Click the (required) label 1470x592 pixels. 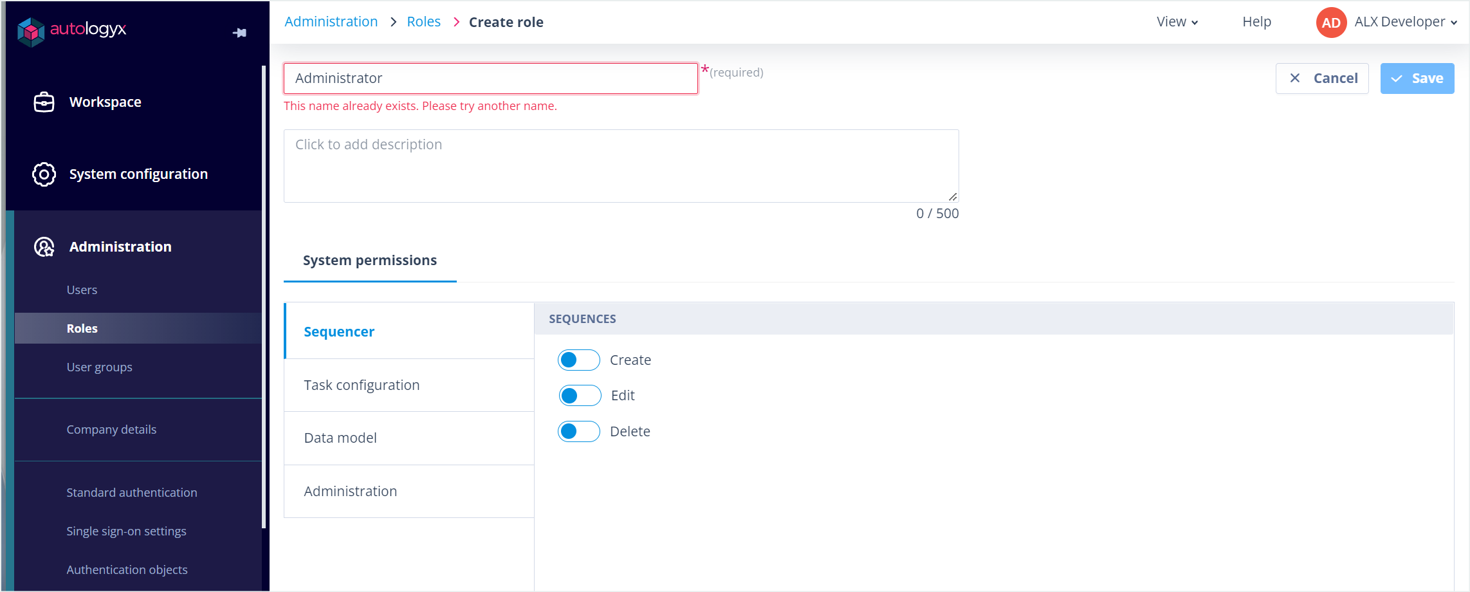point(737,73)
